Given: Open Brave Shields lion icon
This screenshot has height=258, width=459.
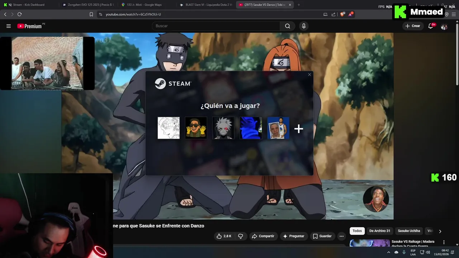Looking at the screenshot, I should 342,14.
